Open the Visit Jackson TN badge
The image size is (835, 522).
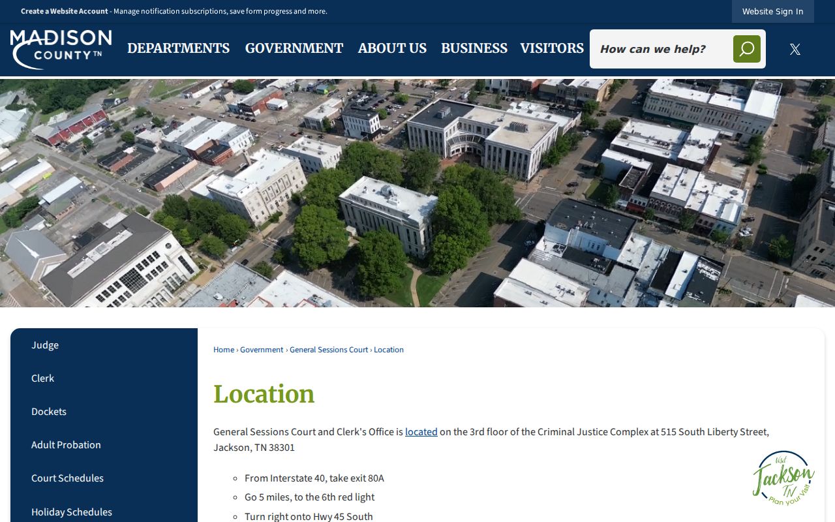(783, 478)
